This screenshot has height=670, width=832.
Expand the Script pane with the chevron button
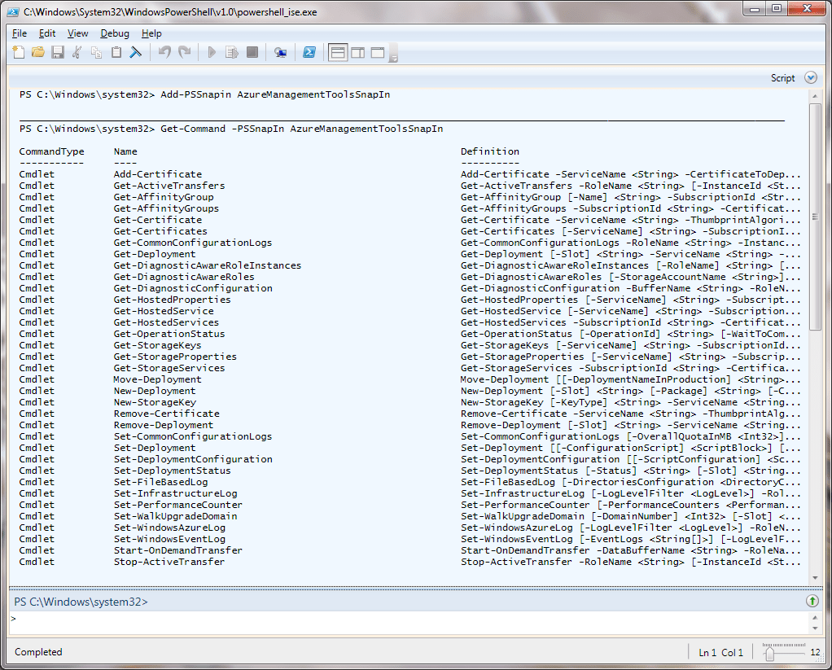click(810, 77)
